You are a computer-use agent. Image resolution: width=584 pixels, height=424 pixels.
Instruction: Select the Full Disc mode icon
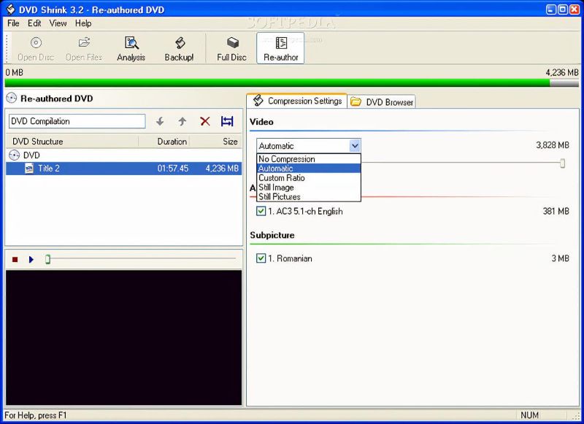232,44
